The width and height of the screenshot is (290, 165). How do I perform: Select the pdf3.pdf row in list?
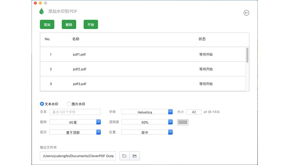pos(143,84)
